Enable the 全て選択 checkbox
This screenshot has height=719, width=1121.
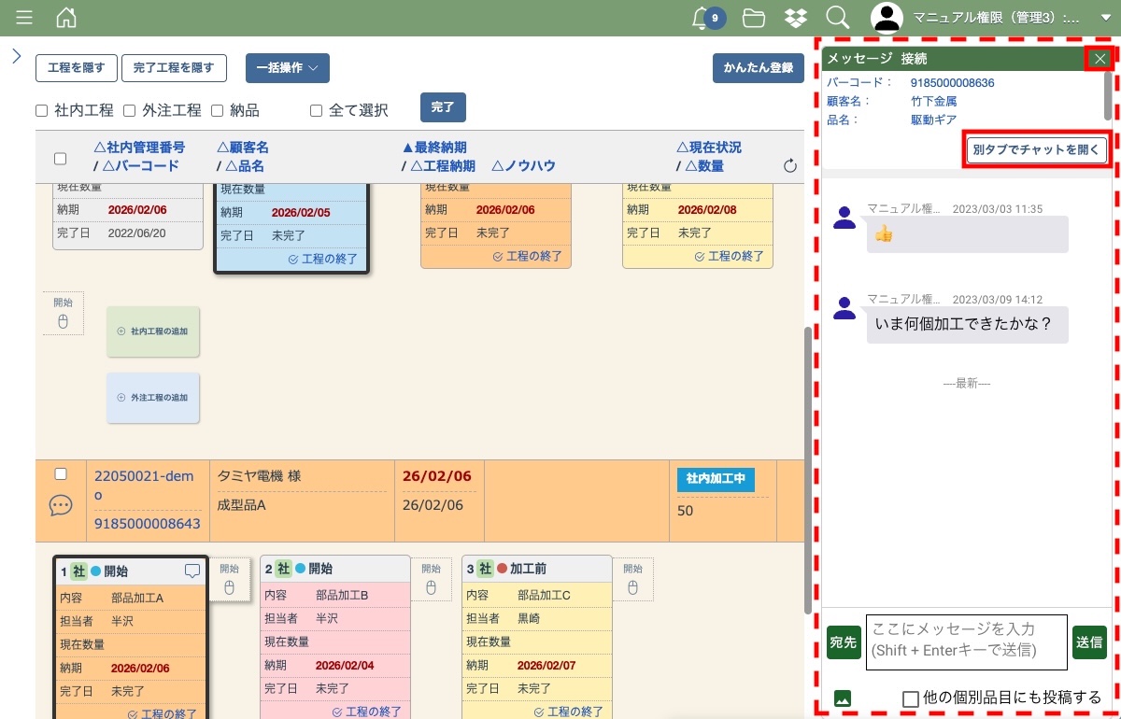(x=317, y=111)
